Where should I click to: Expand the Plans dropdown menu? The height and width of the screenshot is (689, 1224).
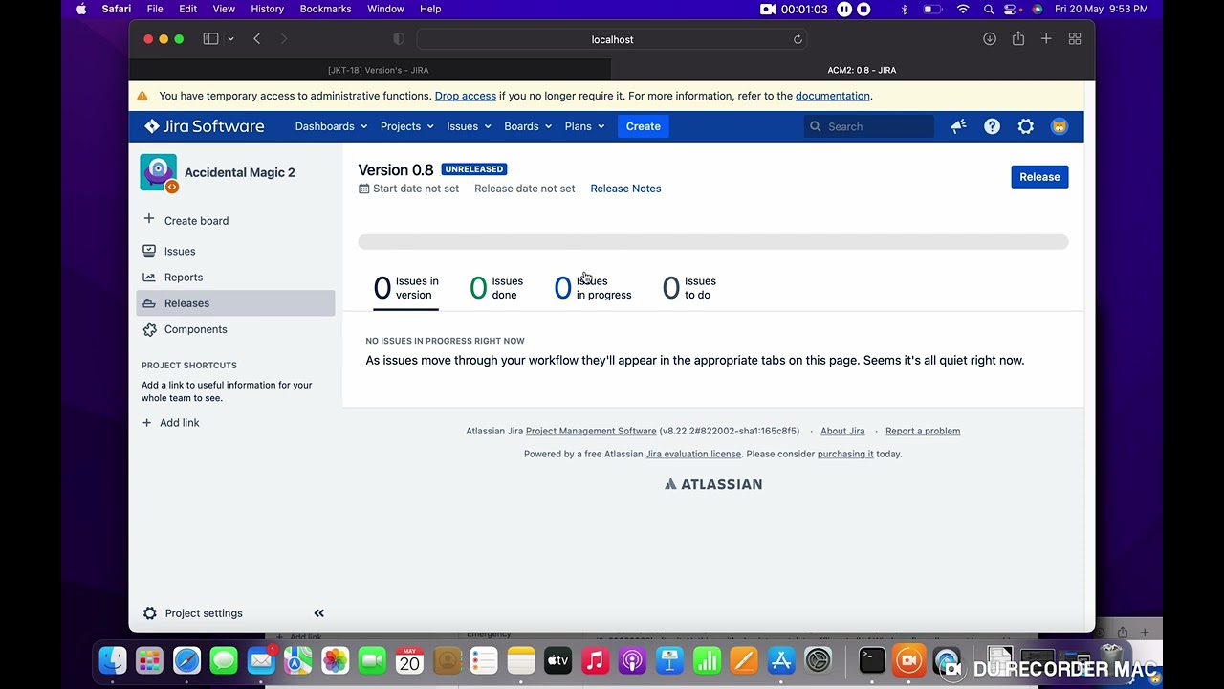point(584,126)
